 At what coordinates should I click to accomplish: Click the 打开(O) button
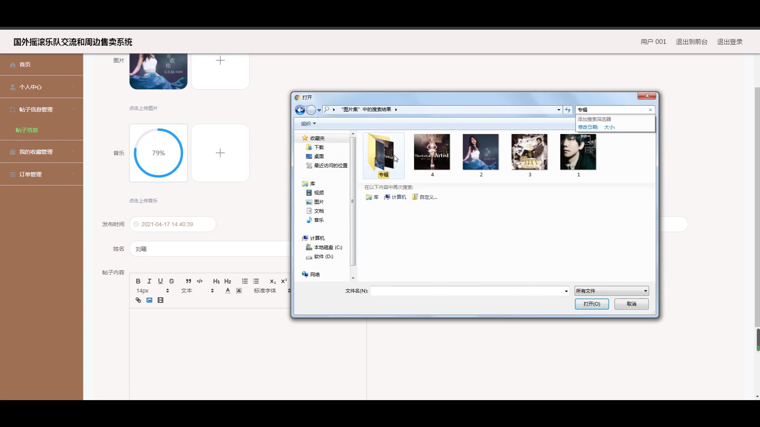click(591, 304)
